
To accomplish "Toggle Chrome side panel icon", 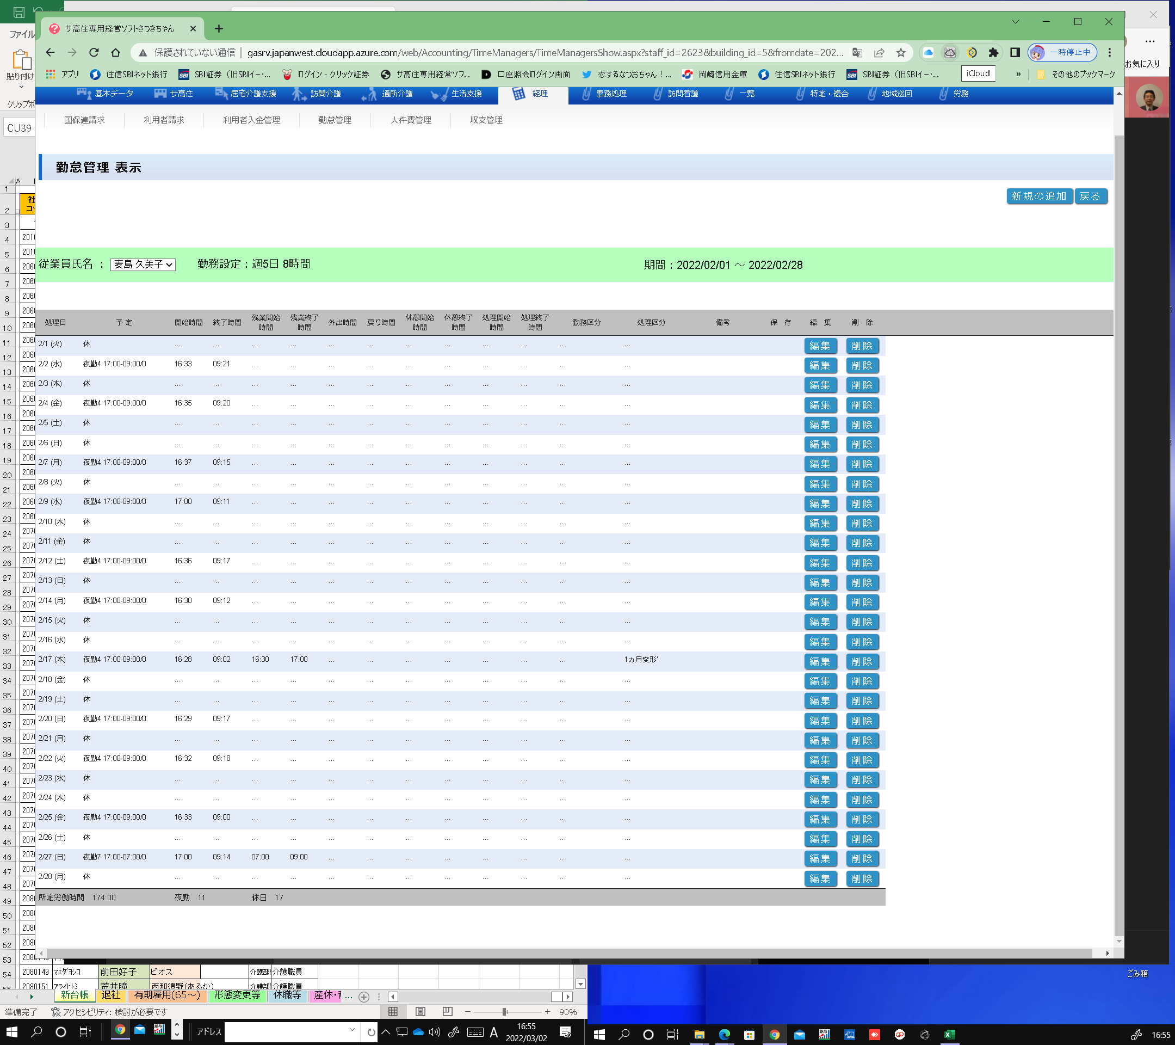I will tap(1015, 52).
